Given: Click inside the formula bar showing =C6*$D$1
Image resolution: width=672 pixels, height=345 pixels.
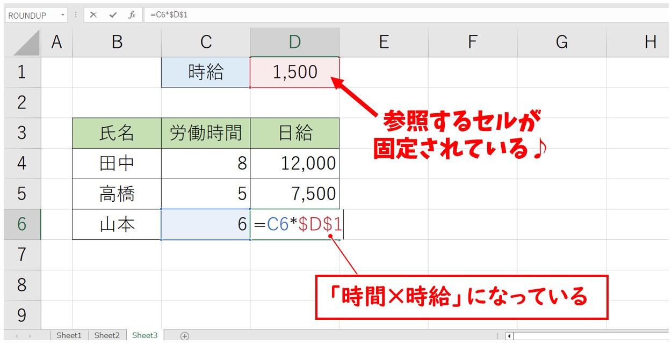Looking at the screenshot, I should pos(407,15).
